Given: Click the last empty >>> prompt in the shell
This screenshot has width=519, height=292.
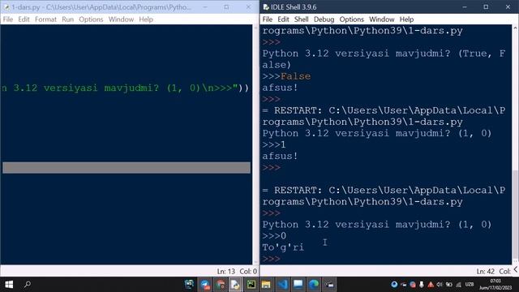Looking at the screenshot, I should coord(271,259).
